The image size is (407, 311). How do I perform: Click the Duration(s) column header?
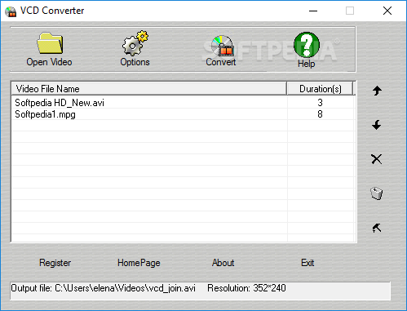tap(321, 89)
